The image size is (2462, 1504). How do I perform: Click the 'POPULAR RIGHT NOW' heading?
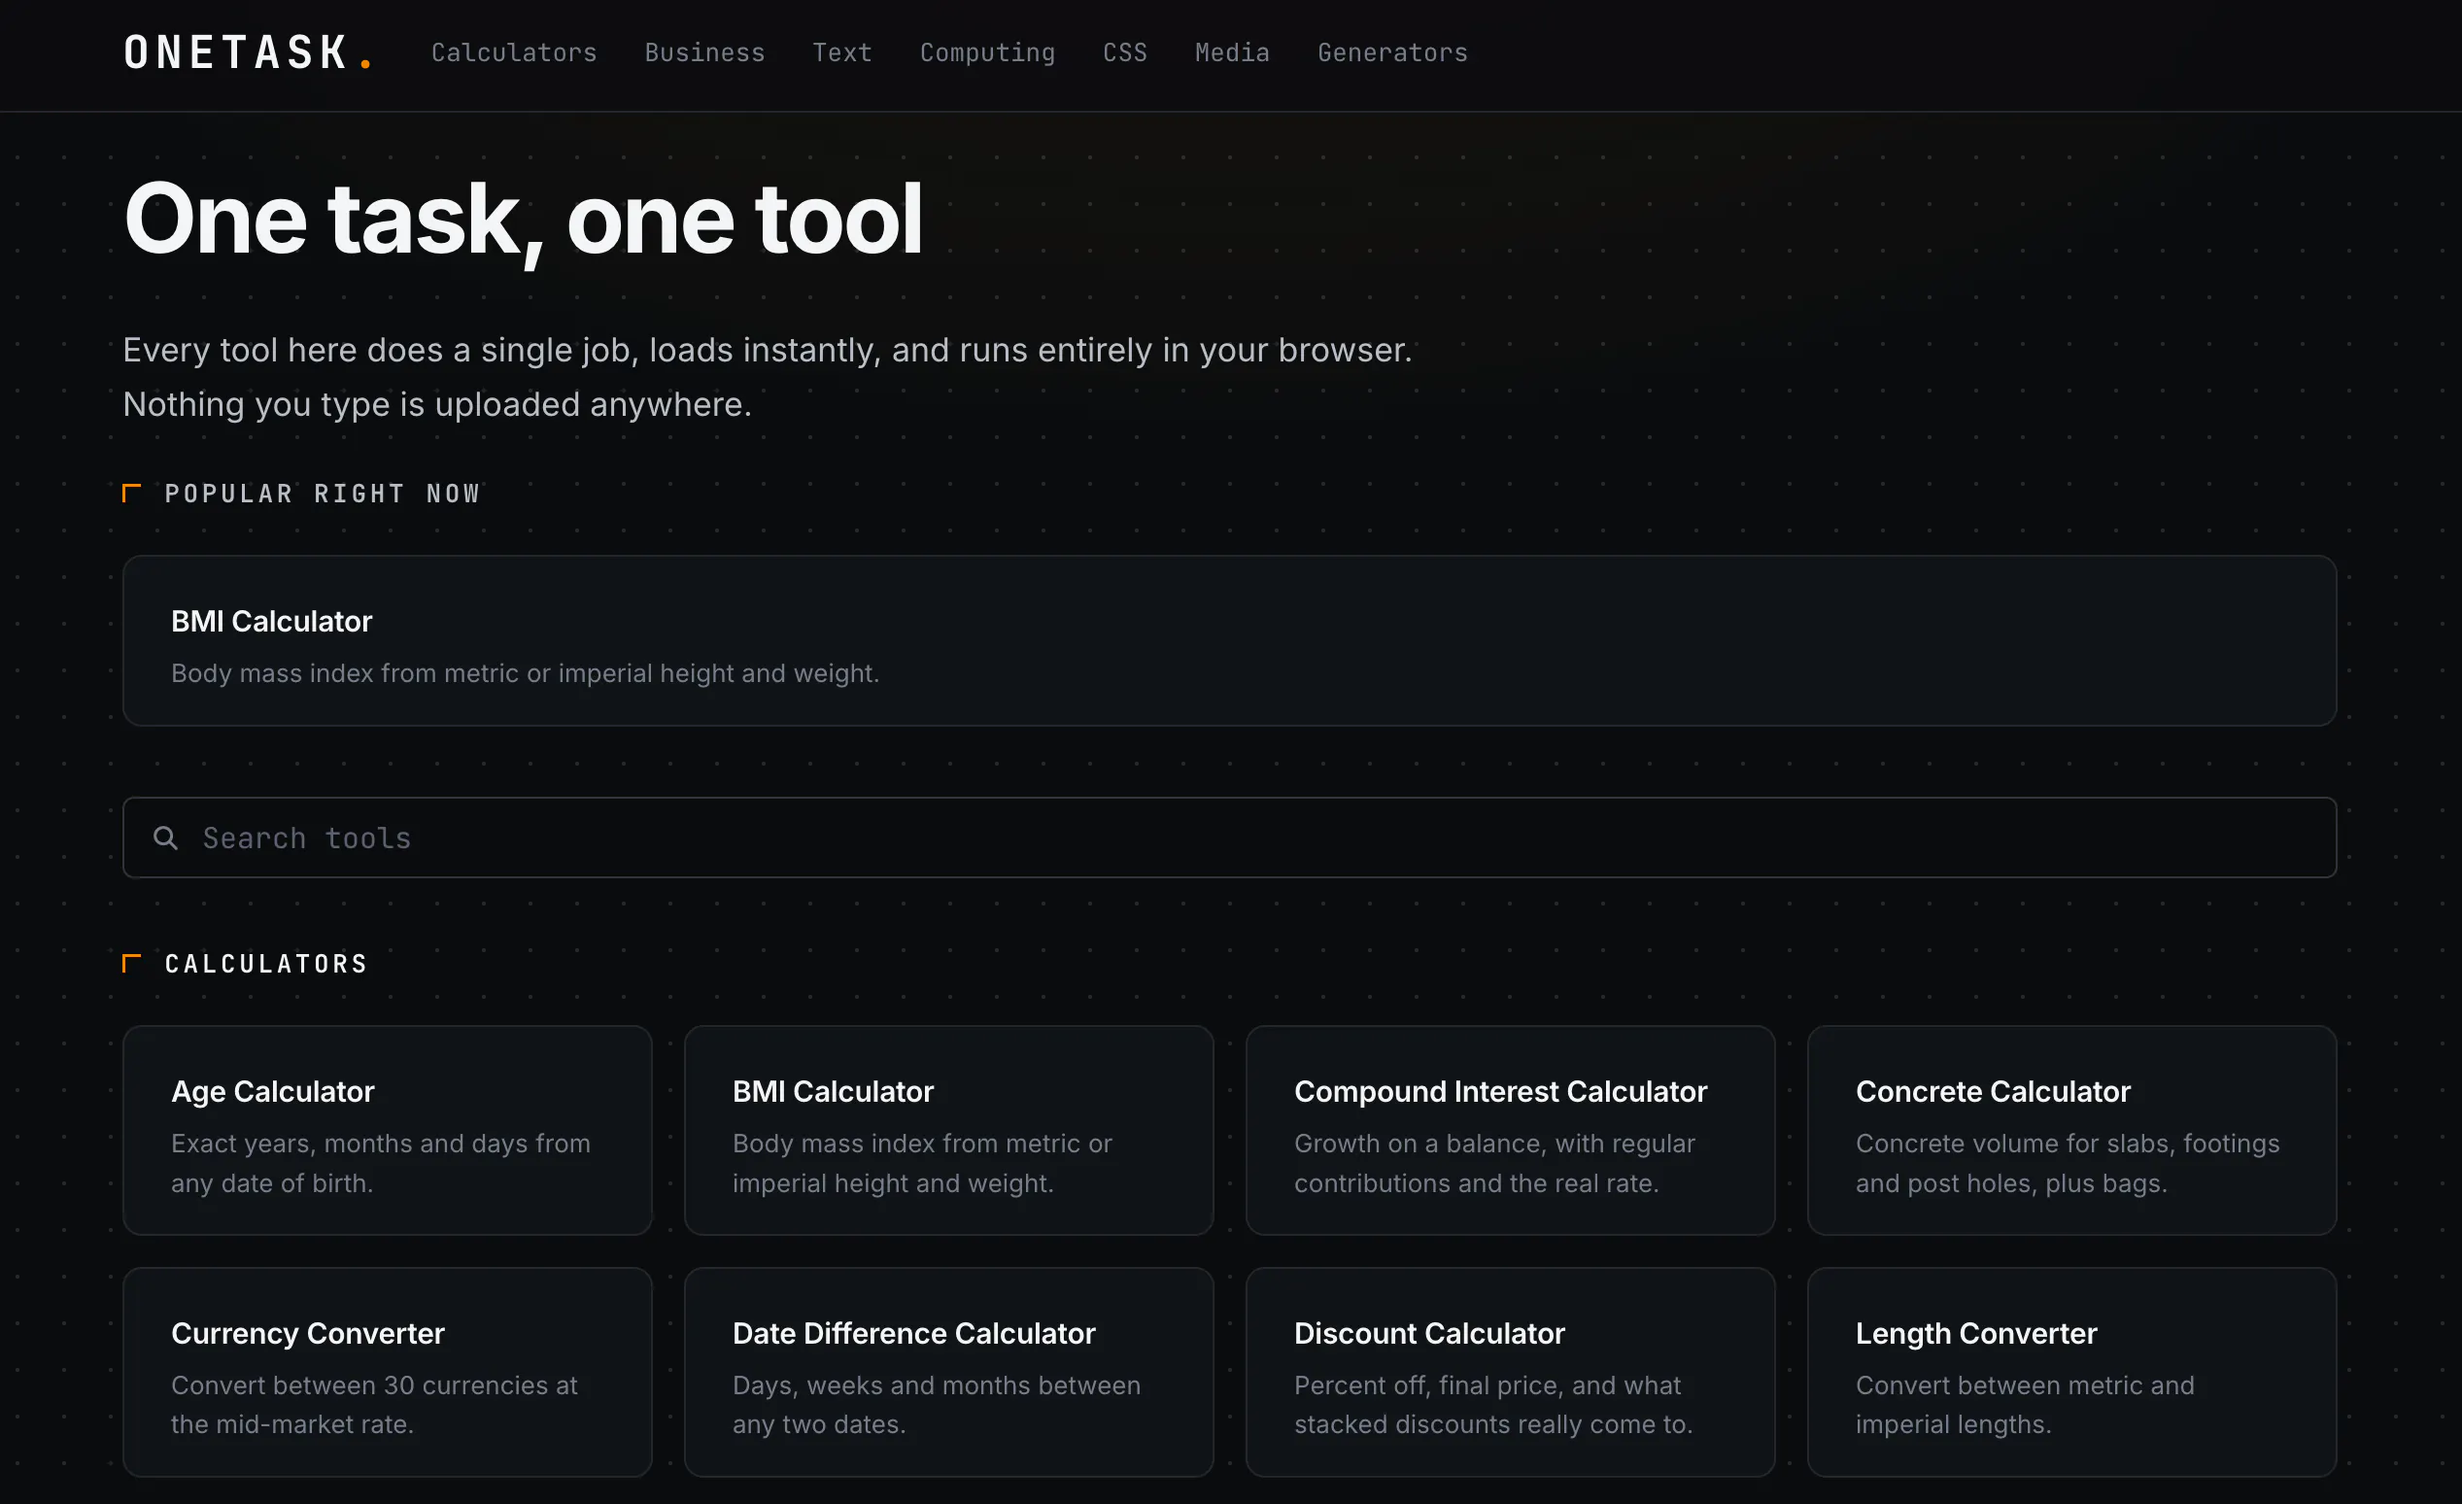click(x=322, y=494)
